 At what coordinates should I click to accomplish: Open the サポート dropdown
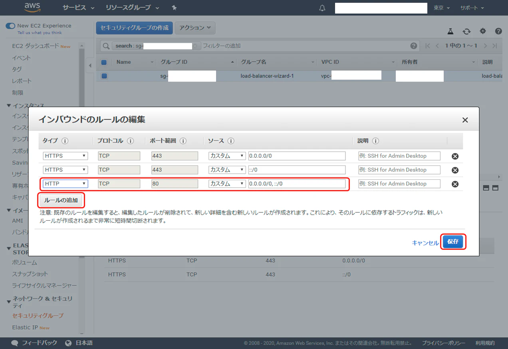coord(472,8)
